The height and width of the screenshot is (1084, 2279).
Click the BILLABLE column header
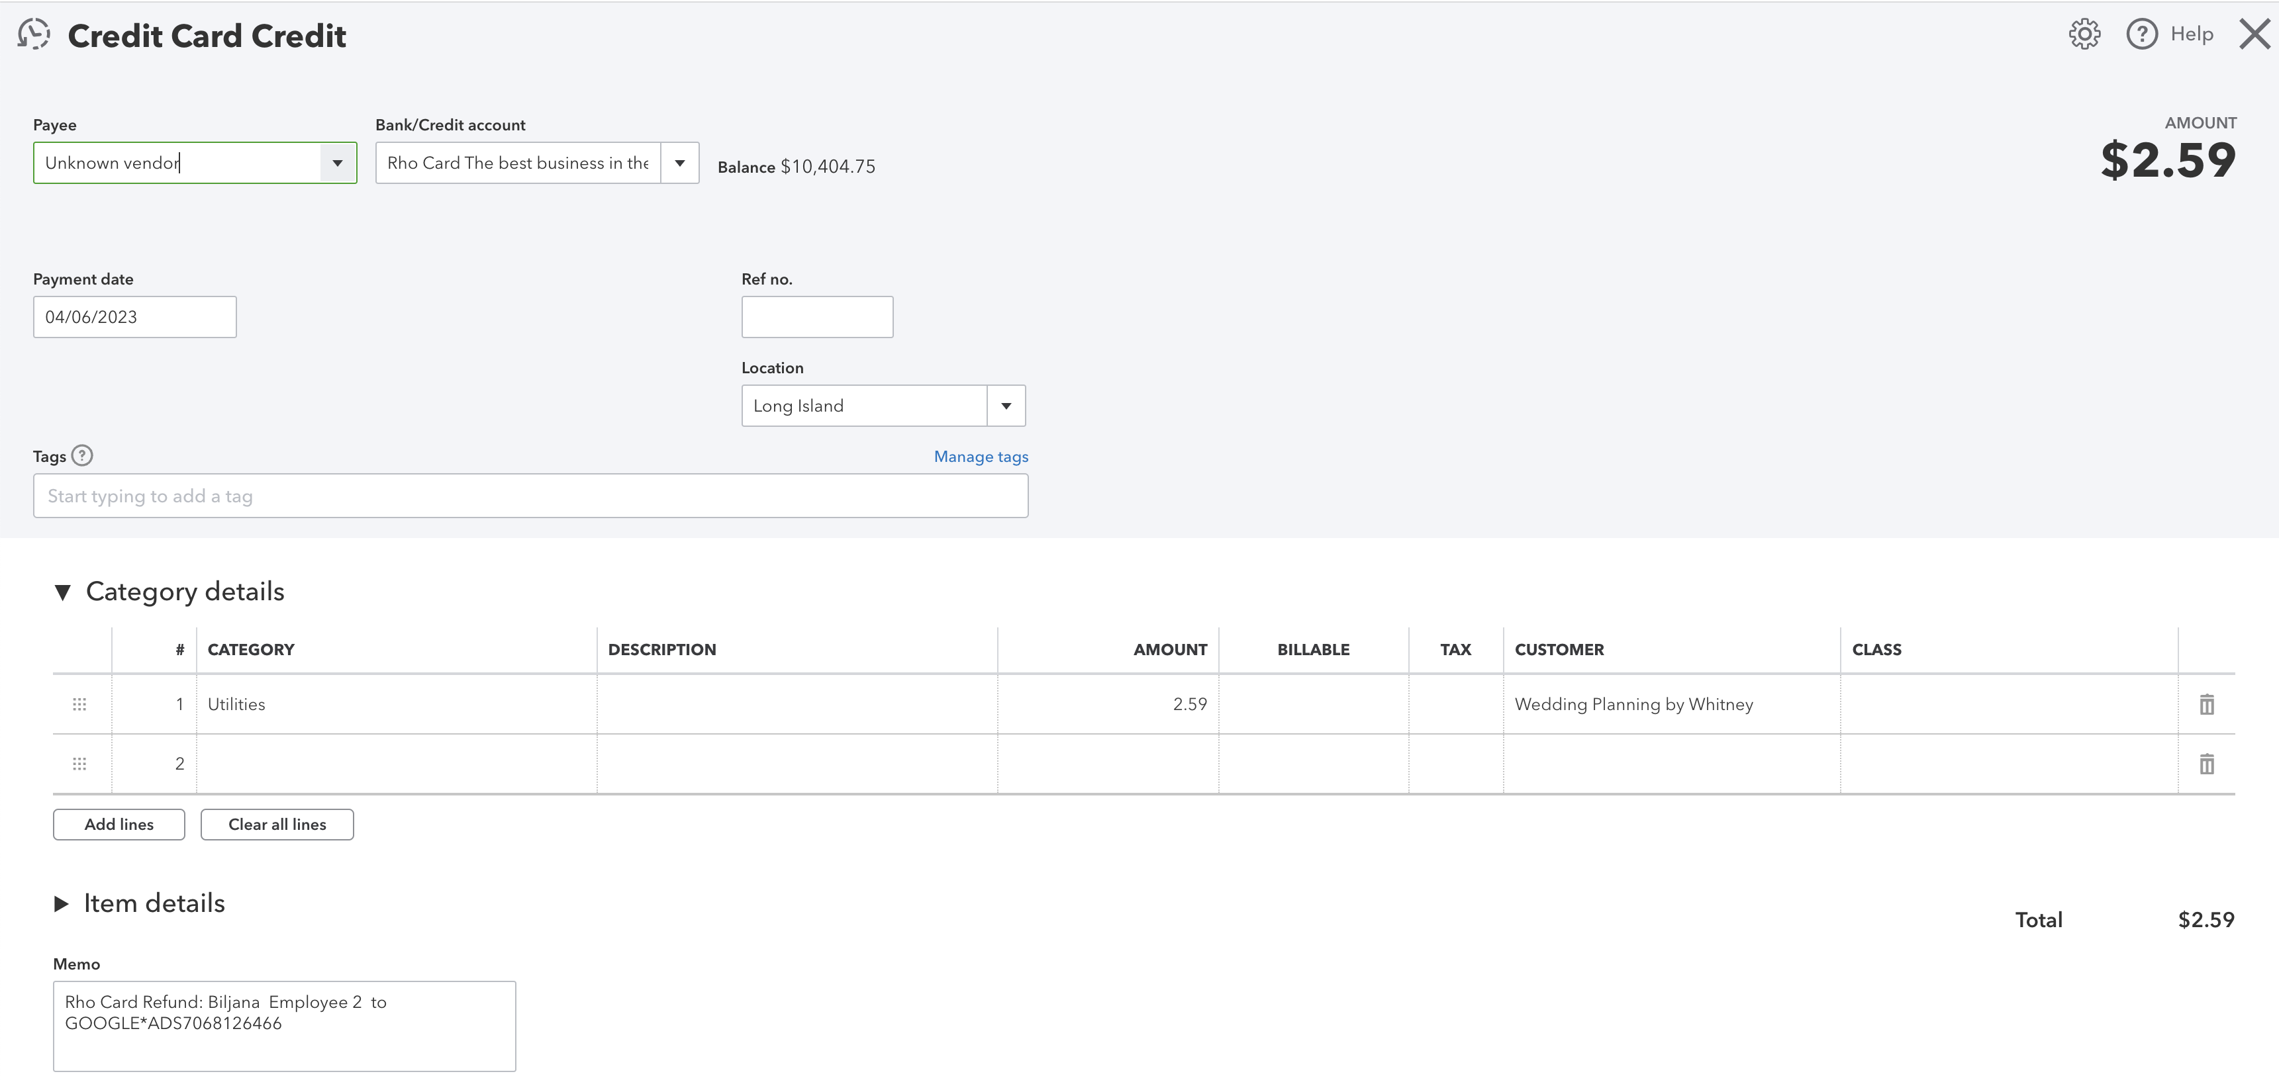pyautogui.click(x=1313, y=649)
